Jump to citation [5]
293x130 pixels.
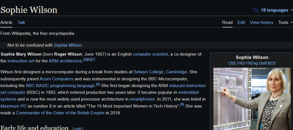point(85,60)
